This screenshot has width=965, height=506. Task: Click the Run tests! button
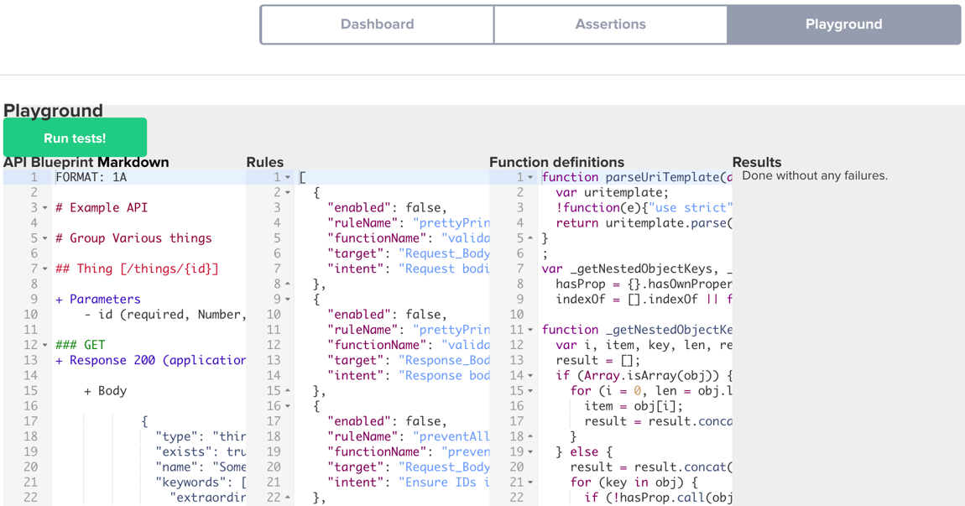(75, 138)
